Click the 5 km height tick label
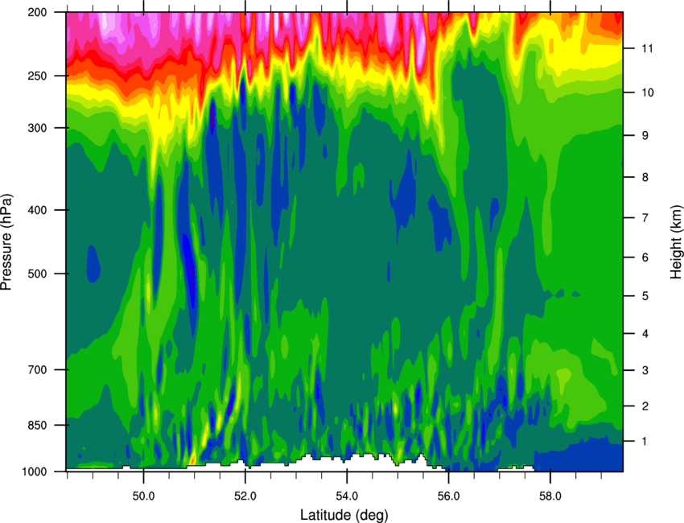Screen dimensions: 684x523 645,296
